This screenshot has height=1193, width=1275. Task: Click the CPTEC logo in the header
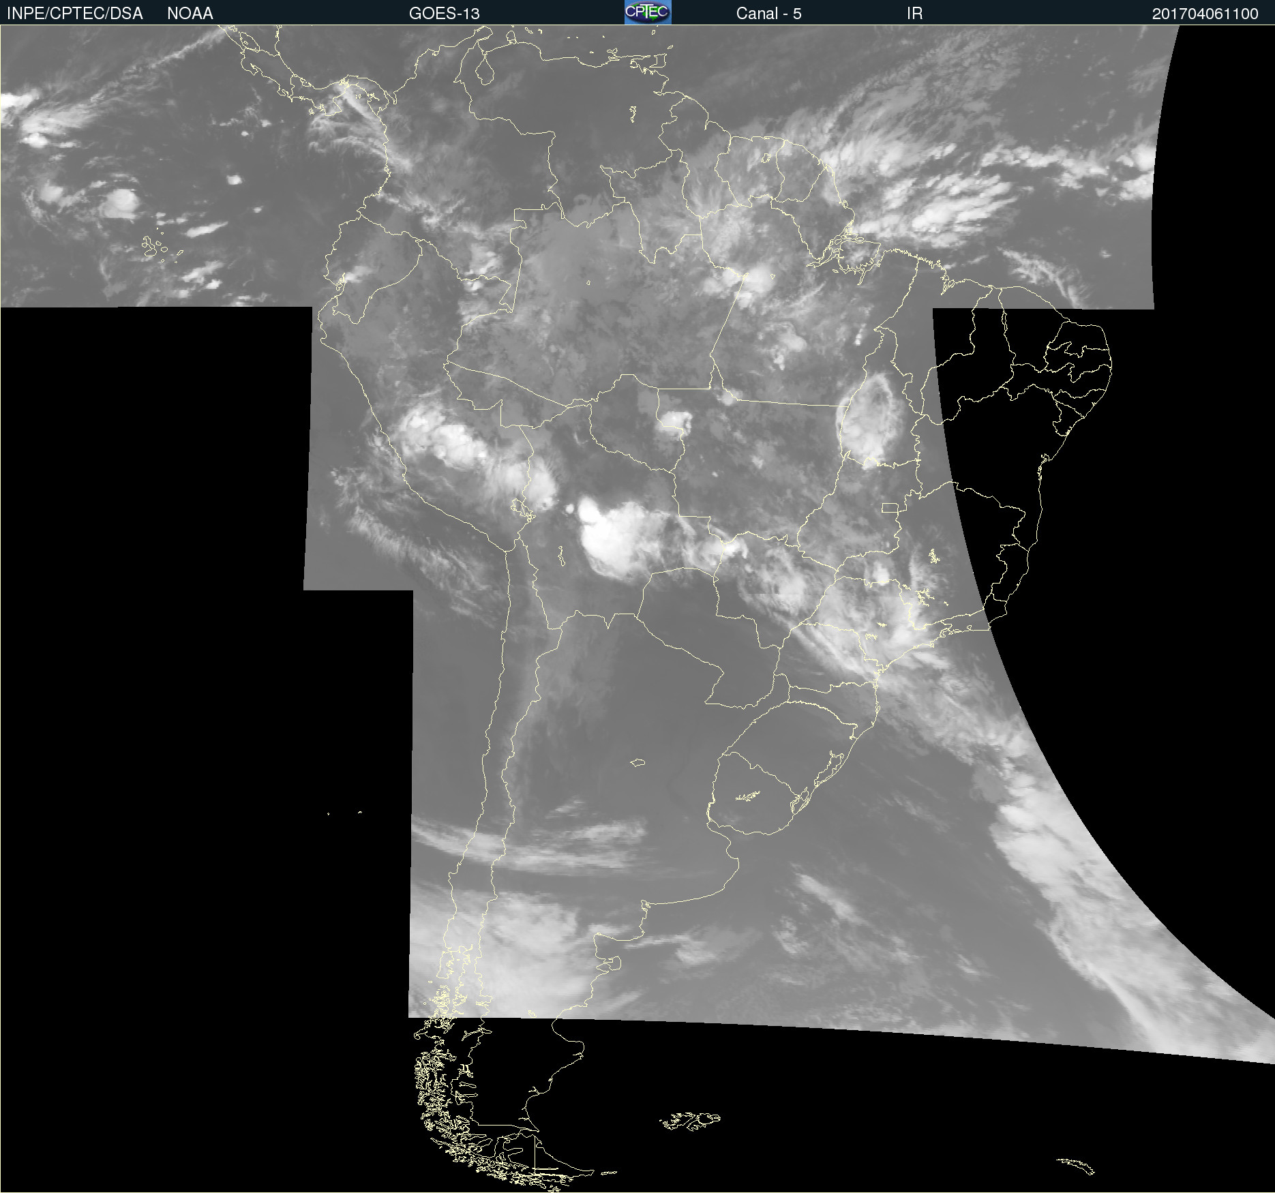click(648, 12)
